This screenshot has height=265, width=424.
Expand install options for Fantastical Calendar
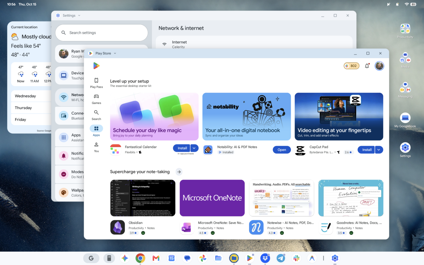[x=194, y=148]
